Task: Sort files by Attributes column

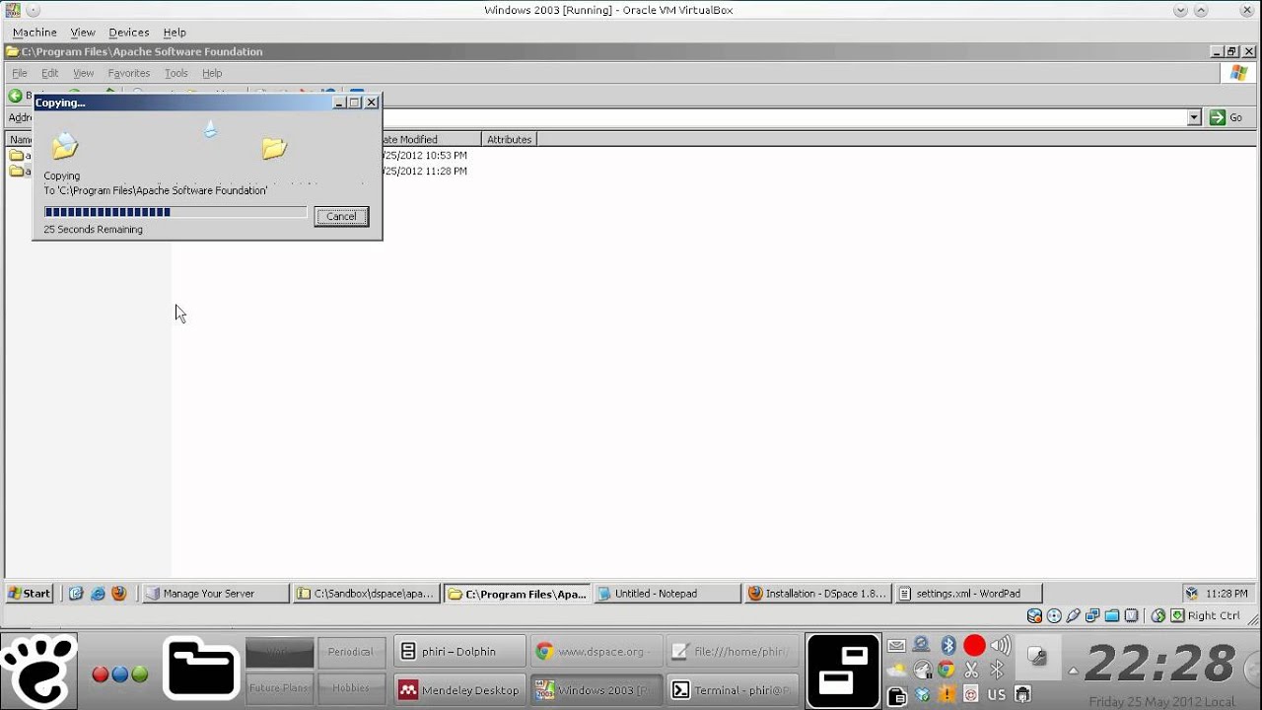Action: point(509,139)
